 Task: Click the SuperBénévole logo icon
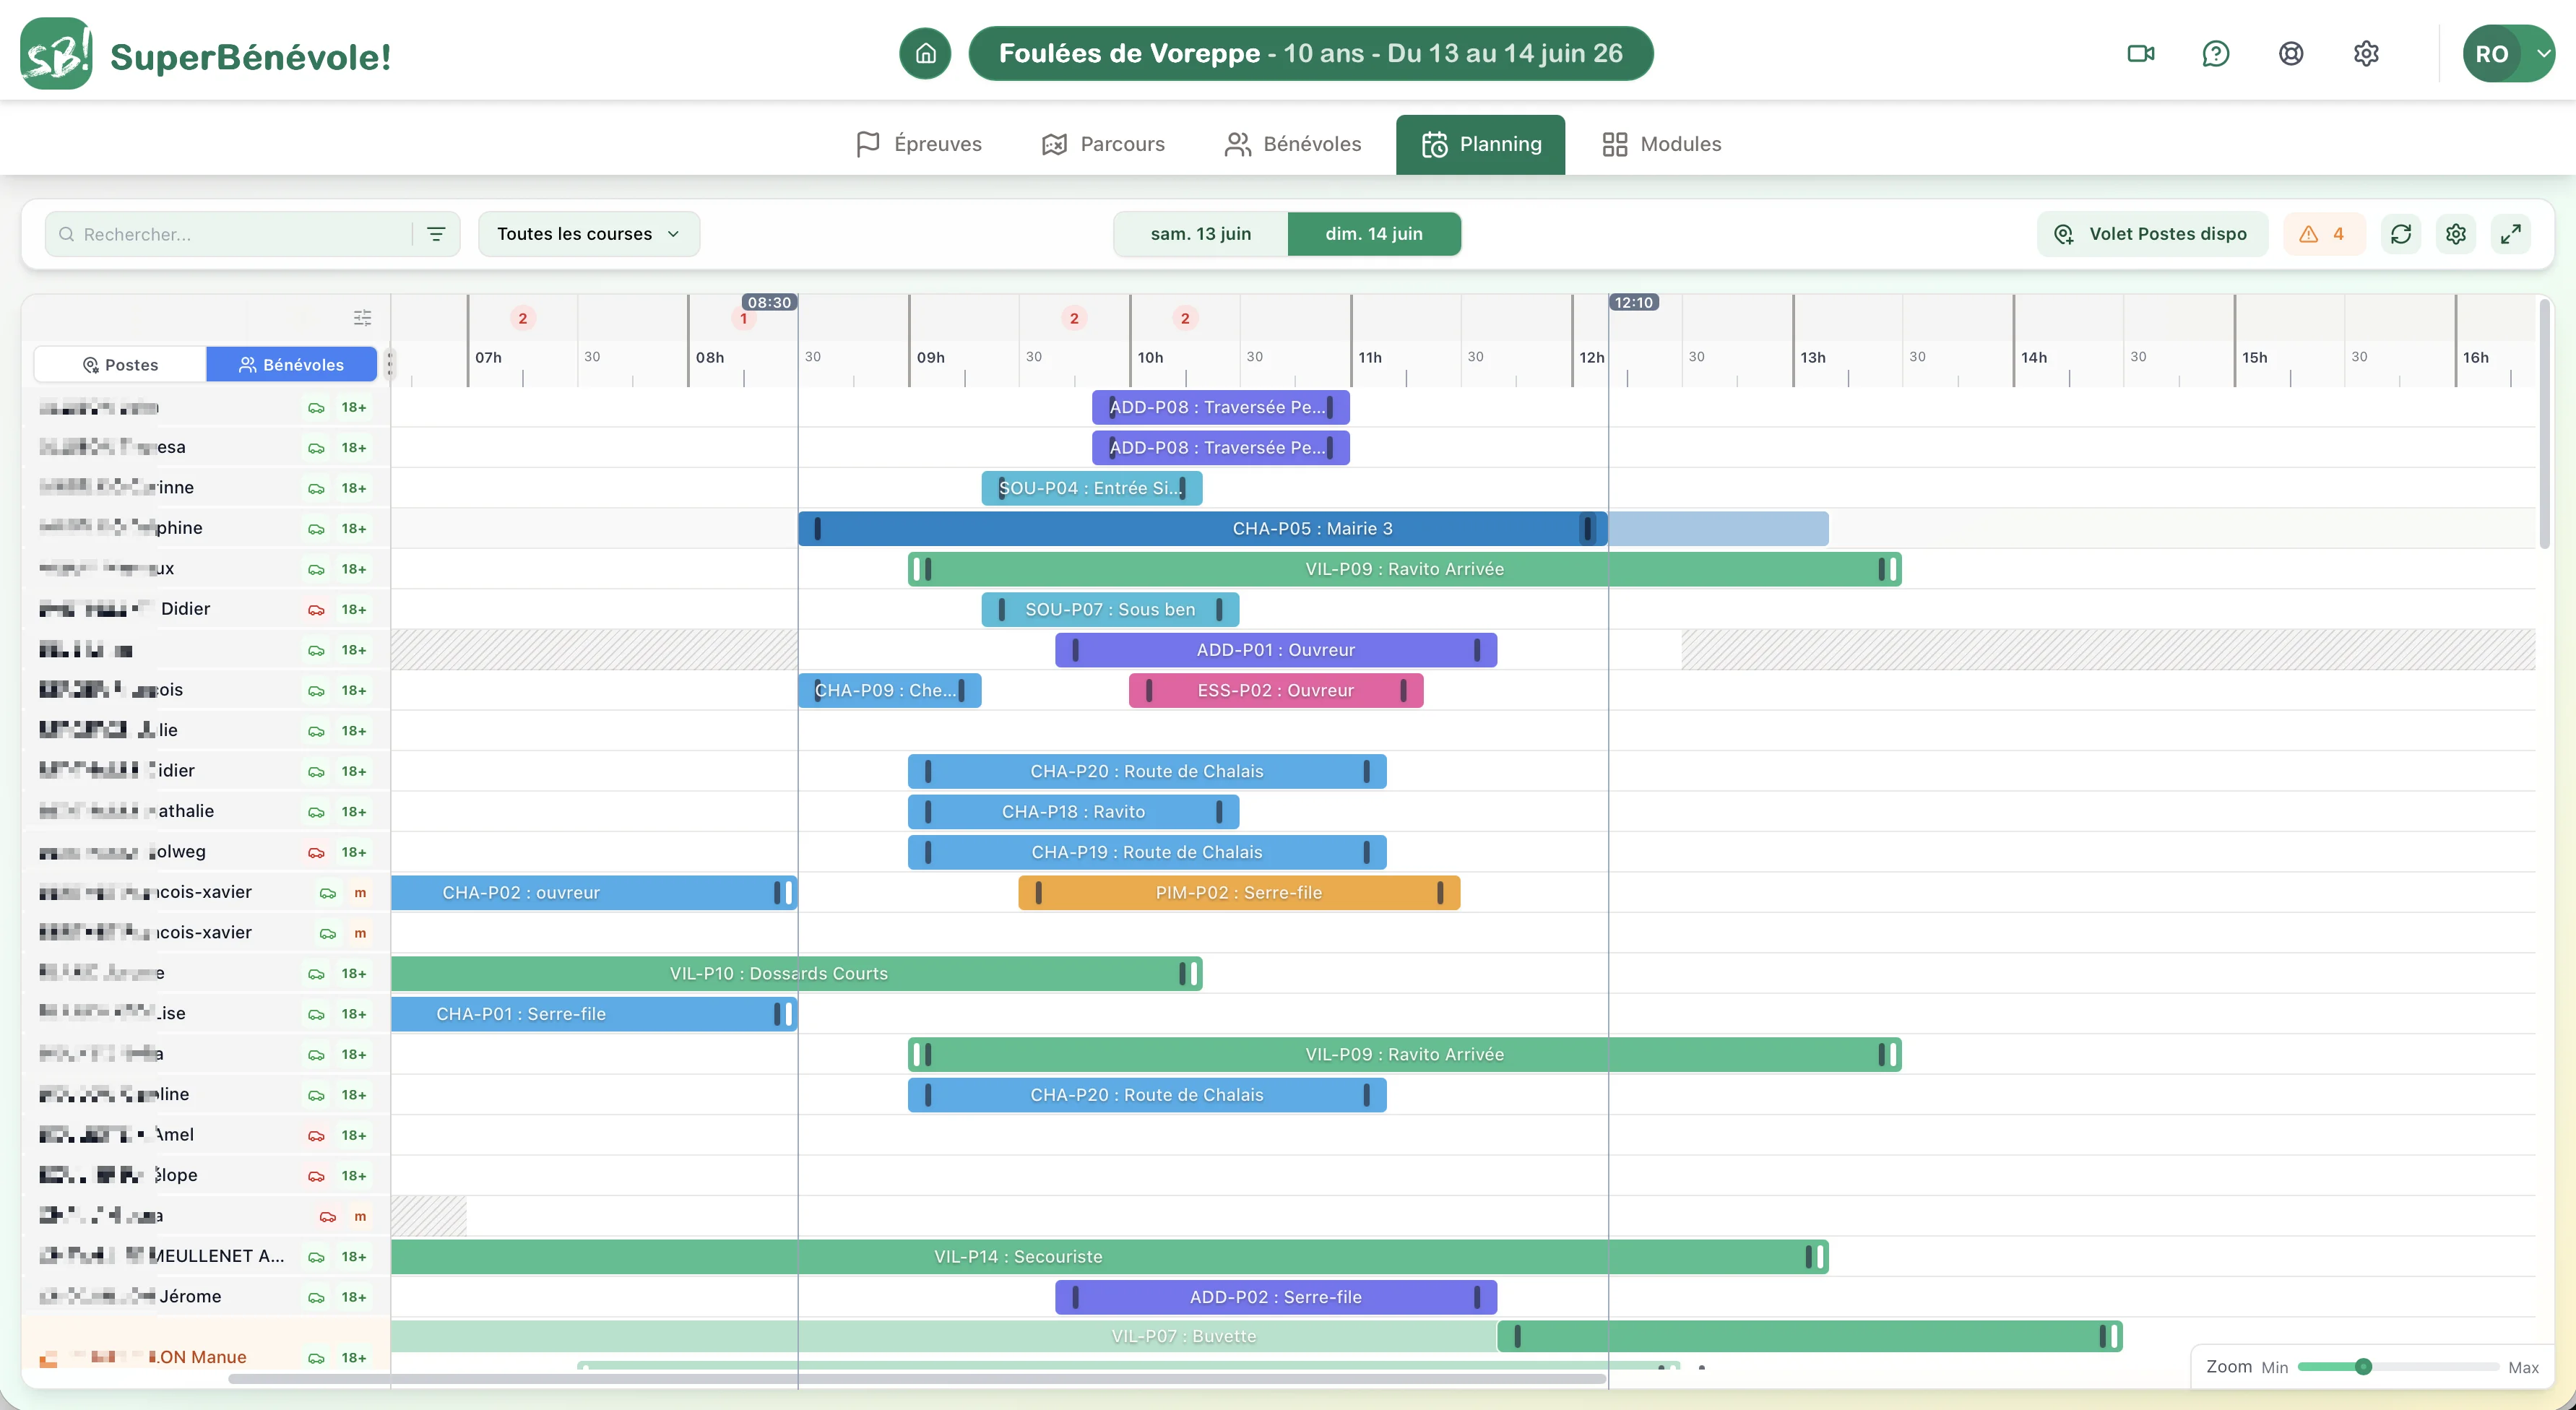(56, 53)
